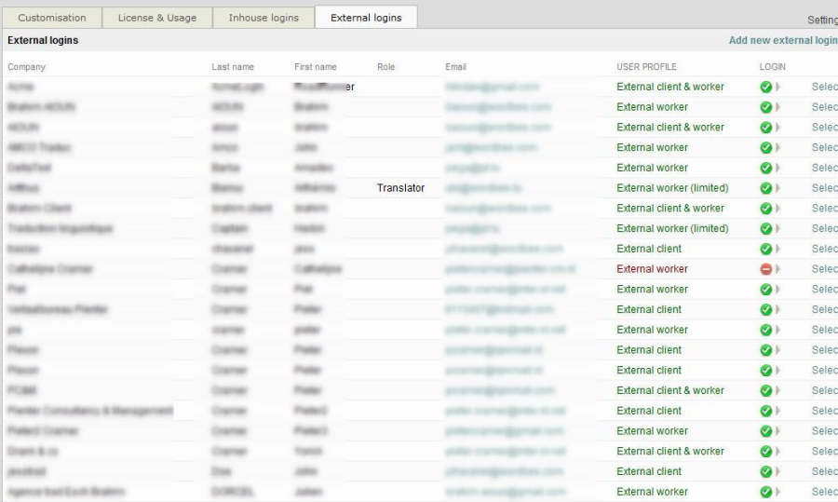This screenshot has height=502, width=838.
Task: Expand login arrow in the Translator row
Action: coord(778,188)
